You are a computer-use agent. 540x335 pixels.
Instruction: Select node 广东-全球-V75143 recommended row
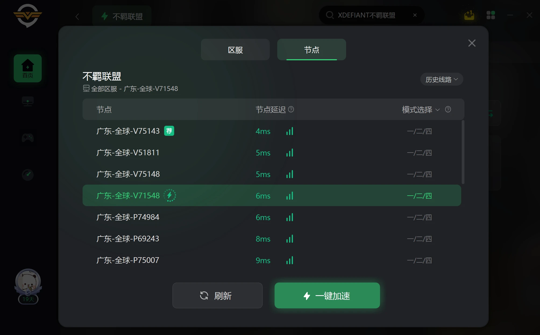click(272, 131)
